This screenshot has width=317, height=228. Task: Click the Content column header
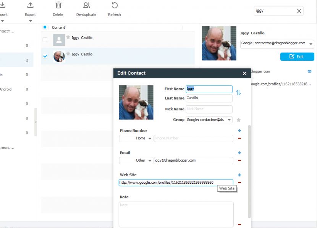(58, 27)
